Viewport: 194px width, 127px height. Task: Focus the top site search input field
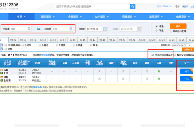[92, 6]
